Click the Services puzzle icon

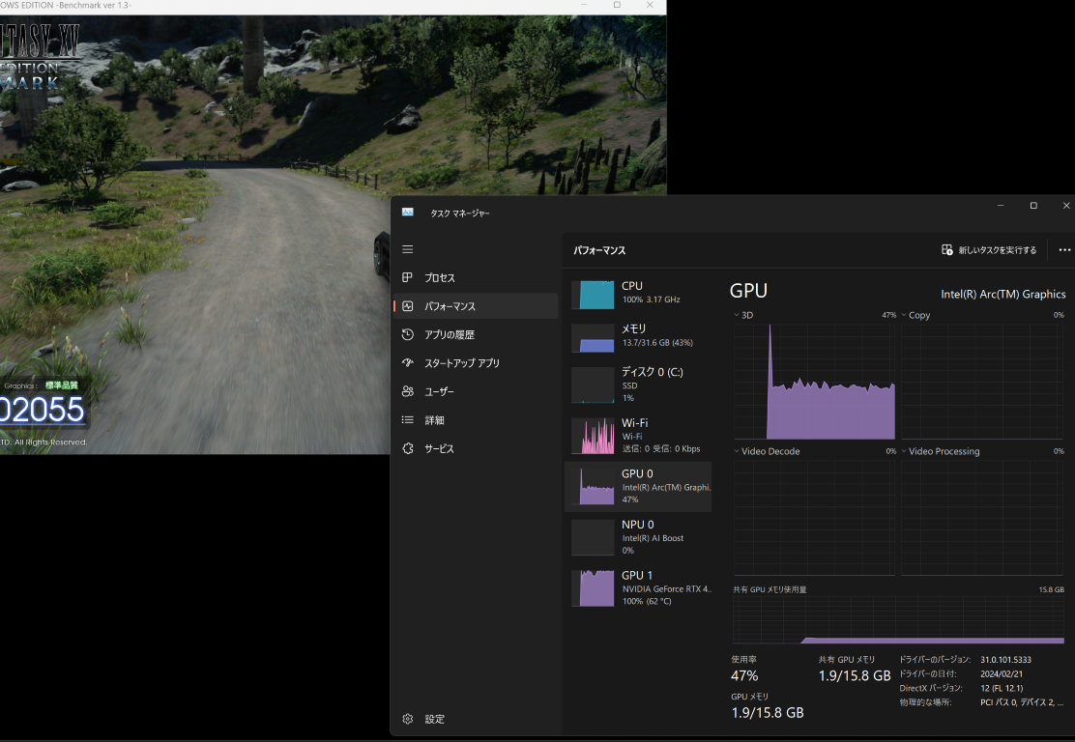407,448
